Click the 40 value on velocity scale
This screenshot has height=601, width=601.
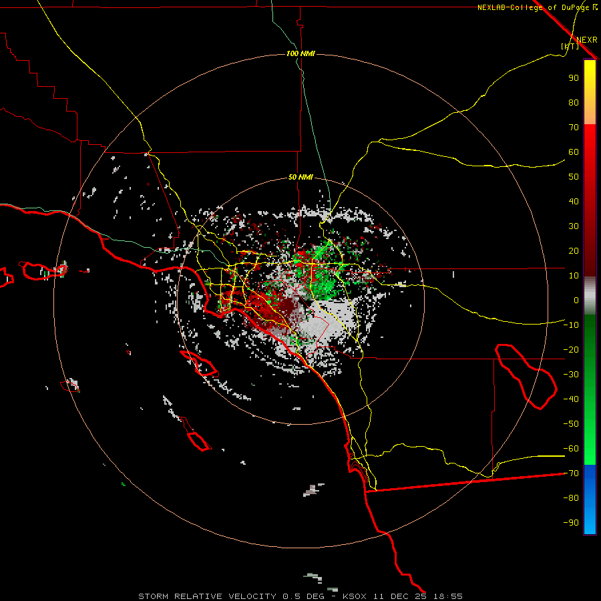574,202
